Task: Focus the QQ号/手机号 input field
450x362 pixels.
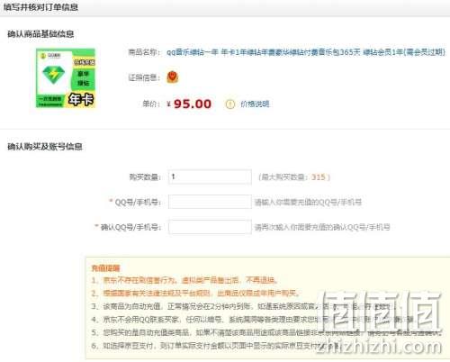Action: (x=210, y=202)
